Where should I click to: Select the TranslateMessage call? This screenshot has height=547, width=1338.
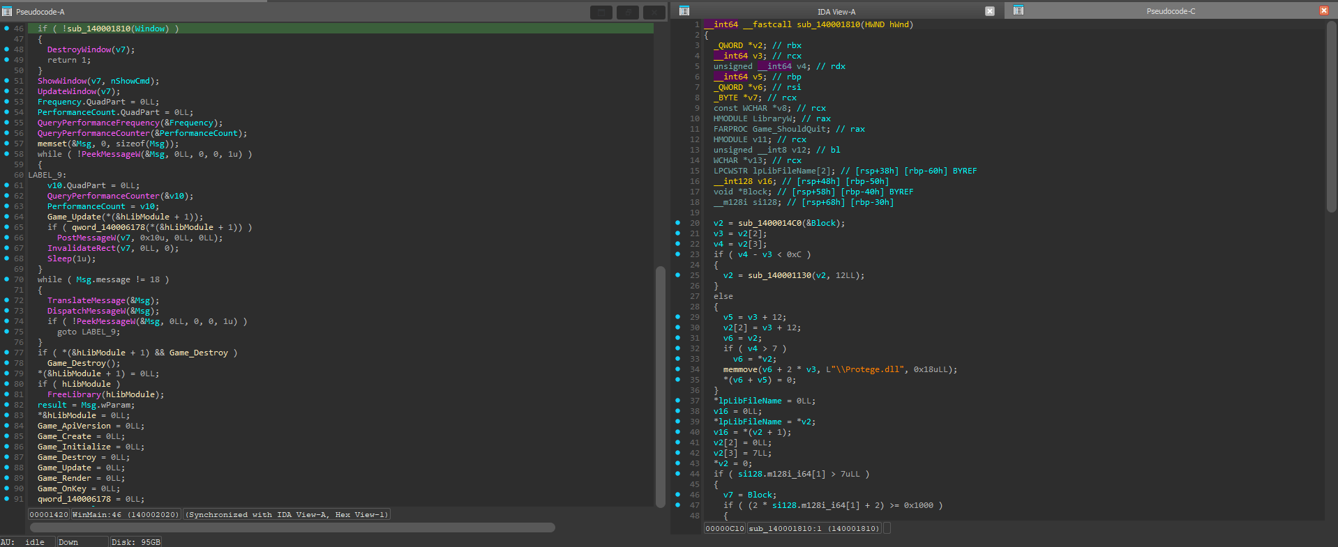pos(87,300)
